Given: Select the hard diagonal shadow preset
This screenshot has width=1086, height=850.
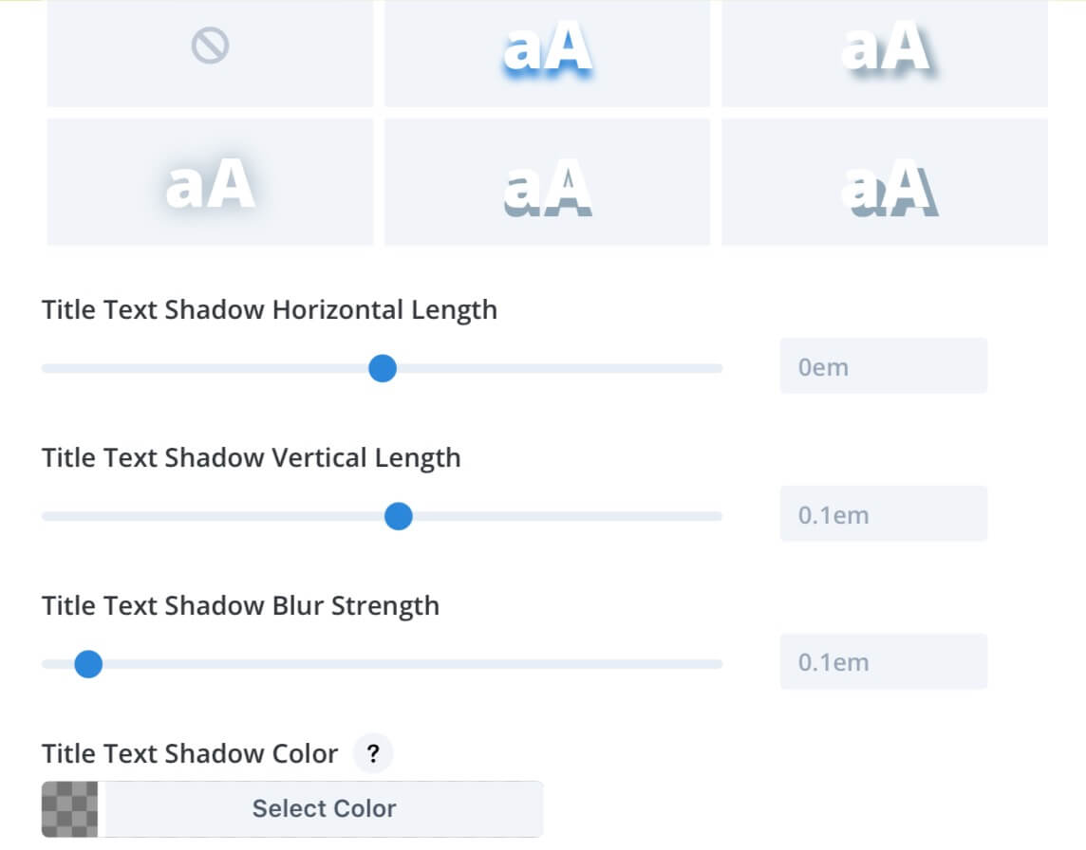Looking at the screenshot, I should click(x=885, y=182).
